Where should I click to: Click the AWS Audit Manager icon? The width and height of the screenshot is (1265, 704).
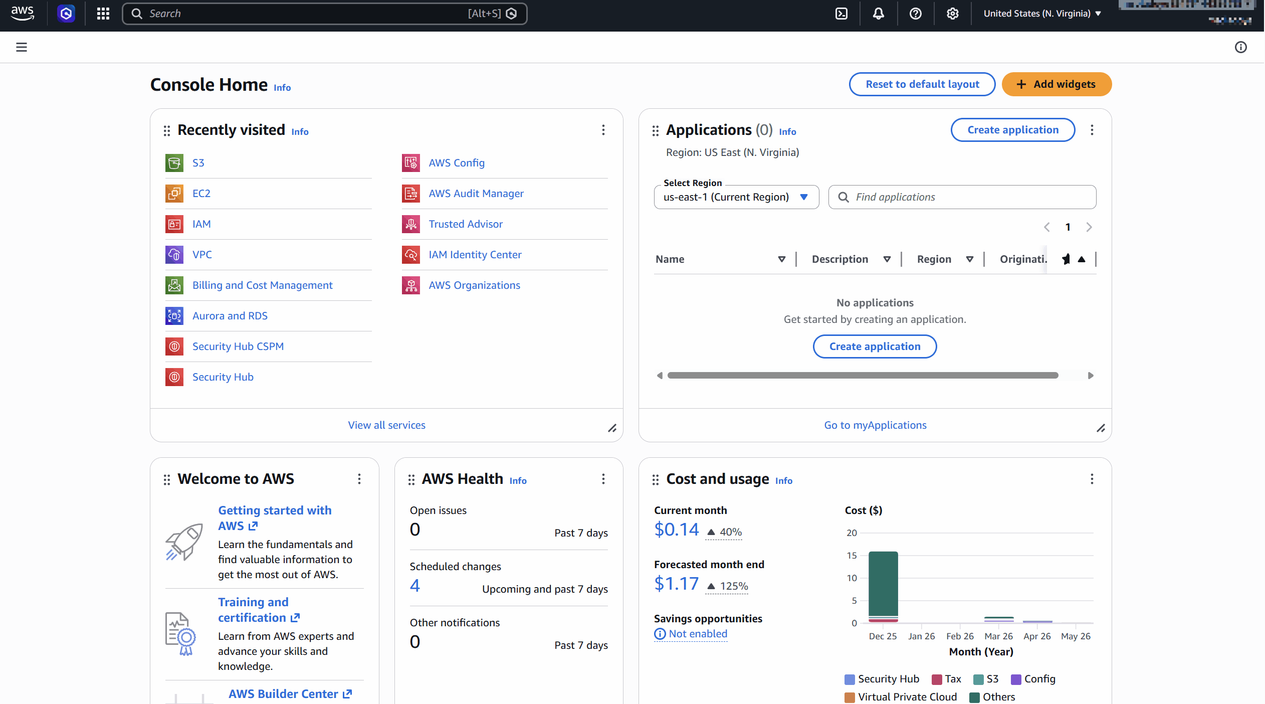(x=411, y=194)
